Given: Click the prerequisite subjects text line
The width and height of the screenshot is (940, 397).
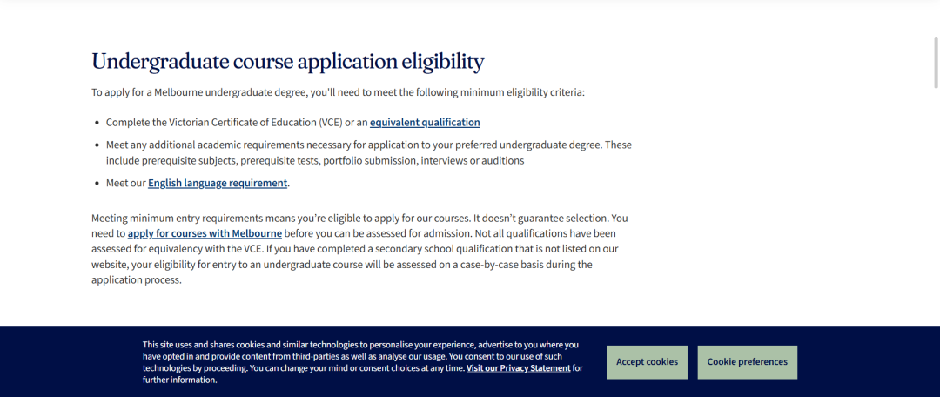Looking at the screenshot, I should click(315, 161).
